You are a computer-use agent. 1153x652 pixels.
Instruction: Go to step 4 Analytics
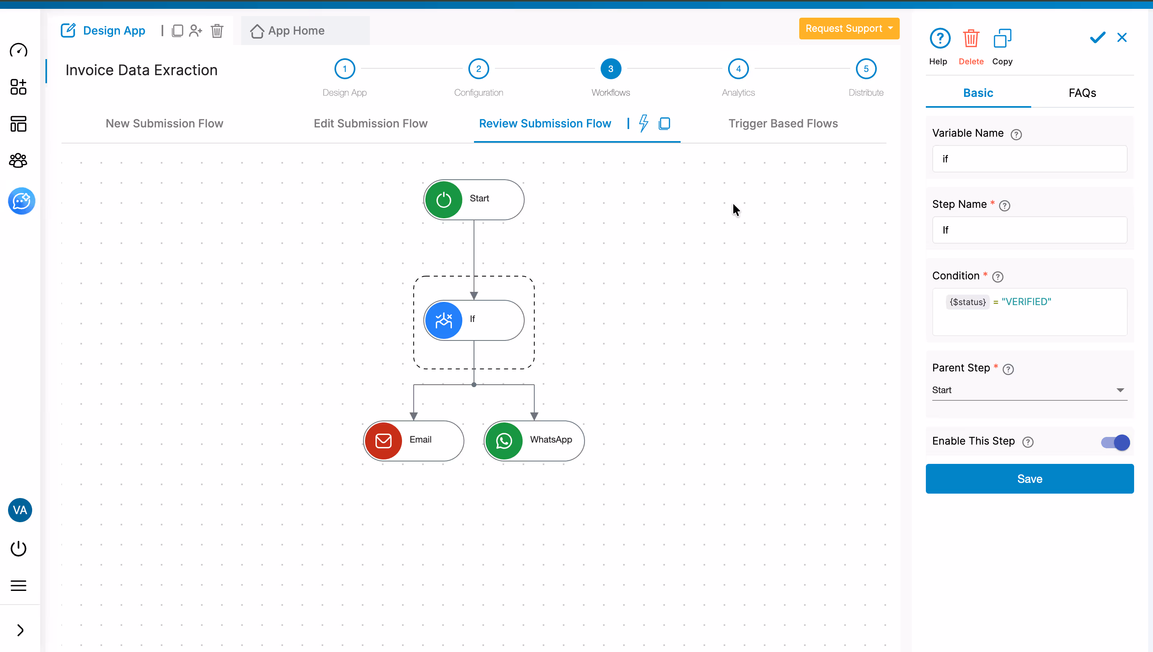[738, 68]
